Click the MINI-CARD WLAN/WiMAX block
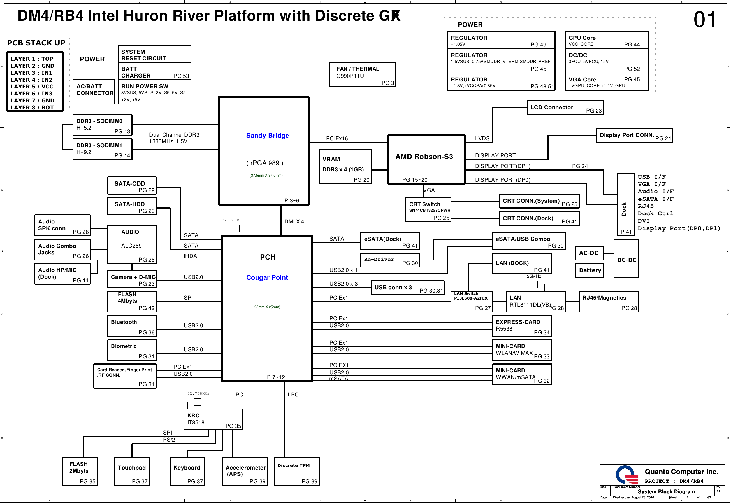 (522, 350)
